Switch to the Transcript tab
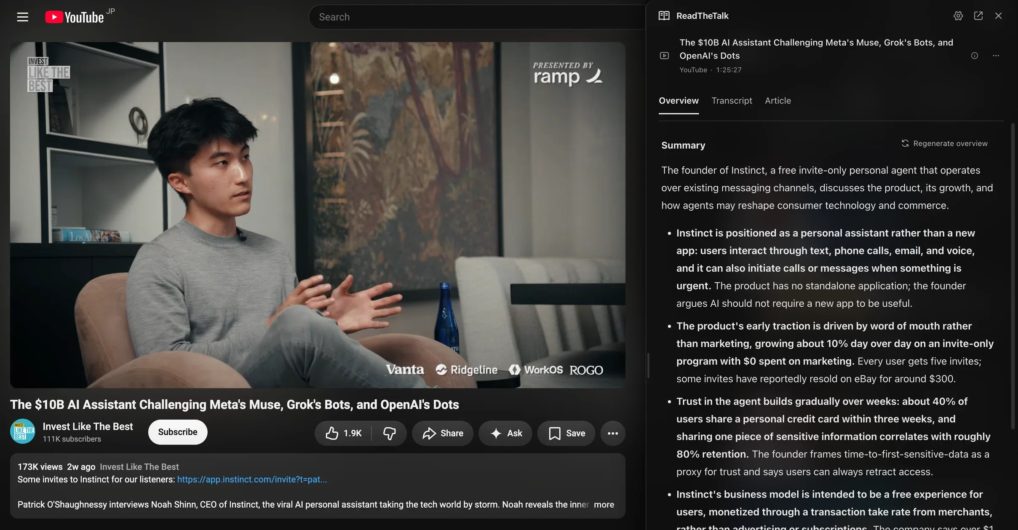The height and width of the screenshot is (530, 1018). 732,101
